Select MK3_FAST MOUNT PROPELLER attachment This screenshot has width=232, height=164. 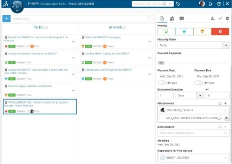point(194,118)
